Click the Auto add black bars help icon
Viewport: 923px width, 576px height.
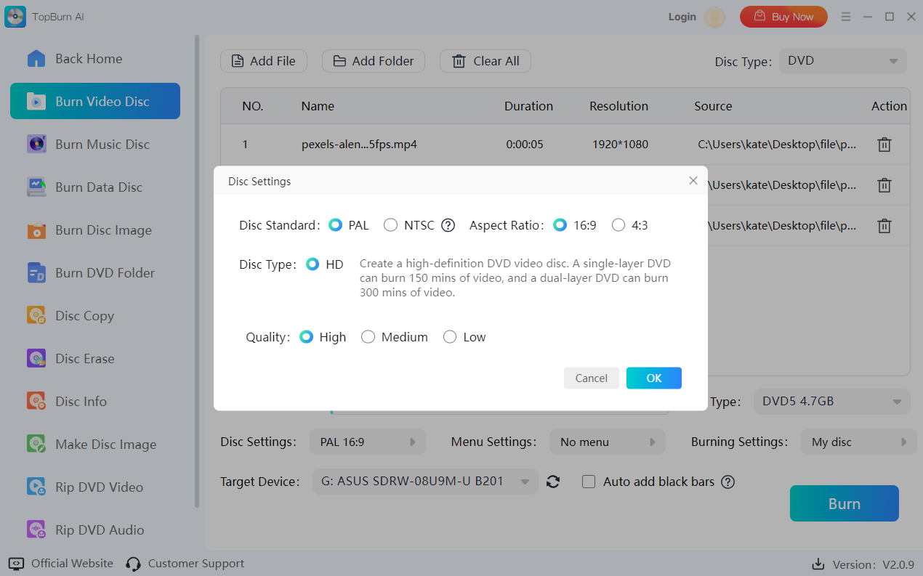(x=727, y=482)
